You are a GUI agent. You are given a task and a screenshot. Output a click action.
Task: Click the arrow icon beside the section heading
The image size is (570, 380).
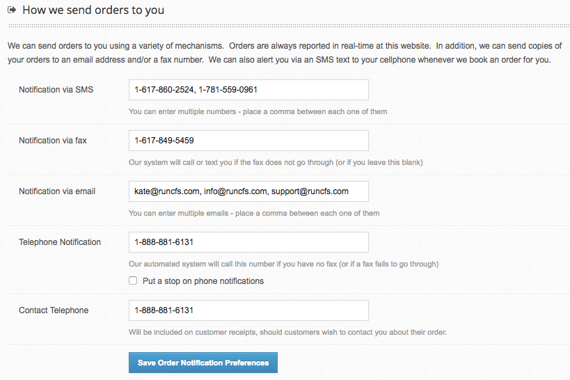coord(13,11)
